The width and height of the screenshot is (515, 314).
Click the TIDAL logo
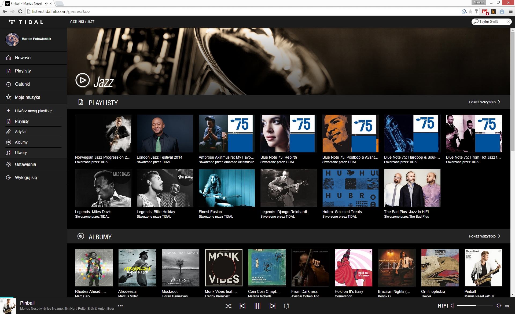coord(26,22)
